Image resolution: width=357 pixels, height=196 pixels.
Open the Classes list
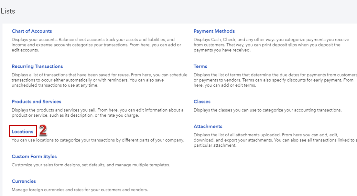point(202,102)
